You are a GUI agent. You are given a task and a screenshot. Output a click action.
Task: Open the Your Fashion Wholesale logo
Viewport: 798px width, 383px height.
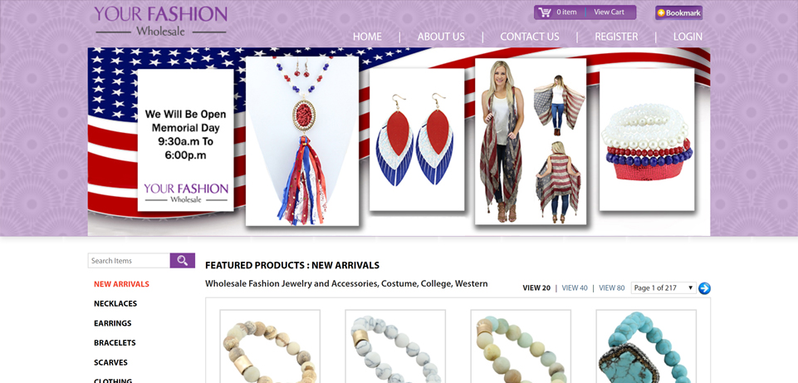pos(161,21)
